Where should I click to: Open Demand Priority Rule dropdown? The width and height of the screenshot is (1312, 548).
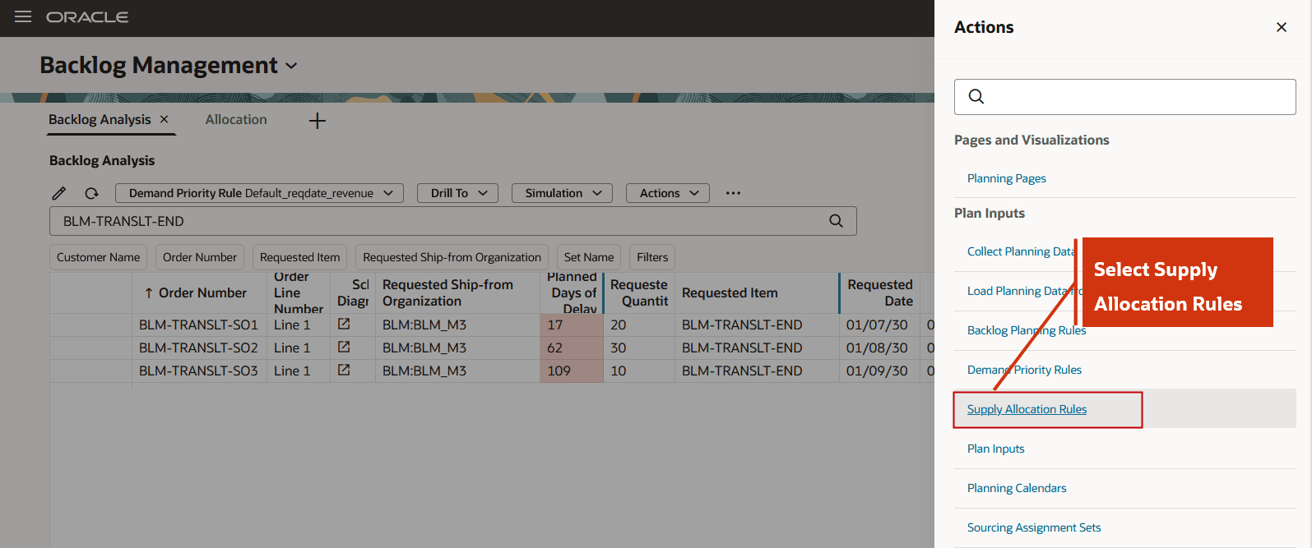(259, 193)
